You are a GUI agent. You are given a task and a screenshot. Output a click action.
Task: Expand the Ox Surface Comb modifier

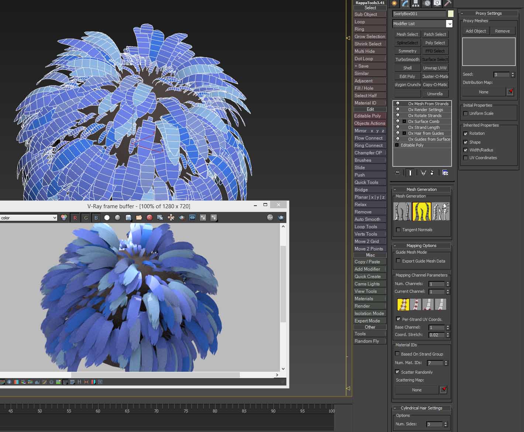[404, 121]
